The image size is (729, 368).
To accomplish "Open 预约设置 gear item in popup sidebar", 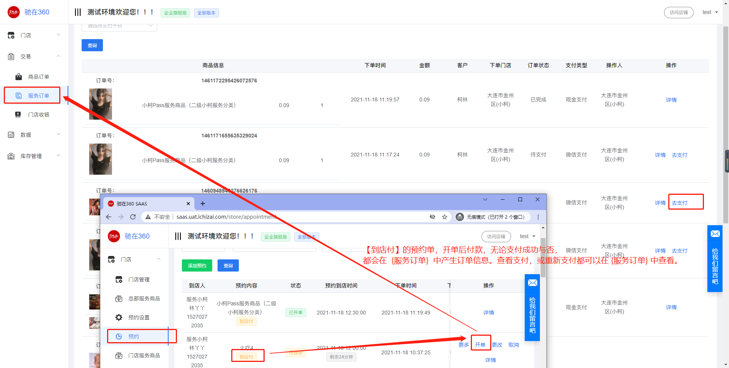I will coord(134,317).
